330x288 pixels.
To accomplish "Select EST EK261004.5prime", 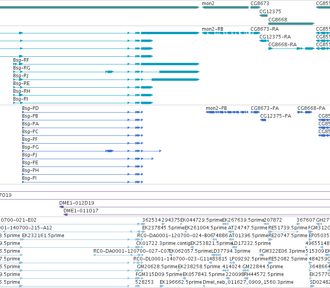I will [206, 228].
